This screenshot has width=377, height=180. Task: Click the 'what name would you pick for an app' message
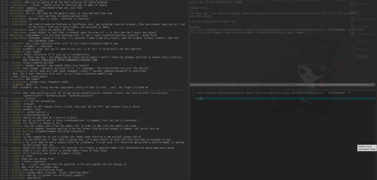[x=96, y=94]
